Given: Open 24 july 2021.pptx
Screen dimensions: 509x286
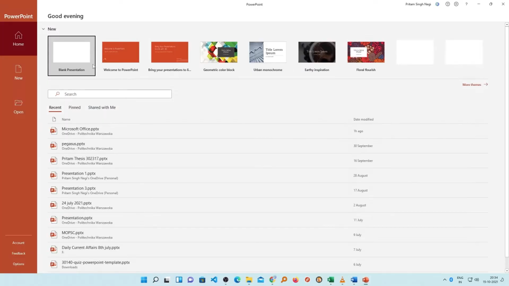Looking at the screenshot, I should tap(268, 205).
